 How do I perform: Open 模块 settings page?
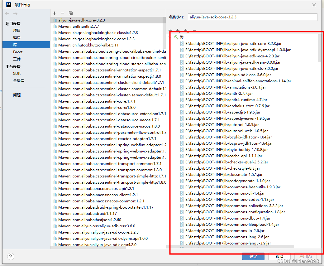17,38
